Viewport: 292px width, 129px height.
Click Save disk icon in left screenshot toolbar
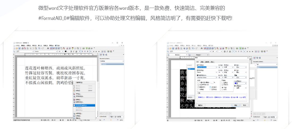(x=19, y=48)
